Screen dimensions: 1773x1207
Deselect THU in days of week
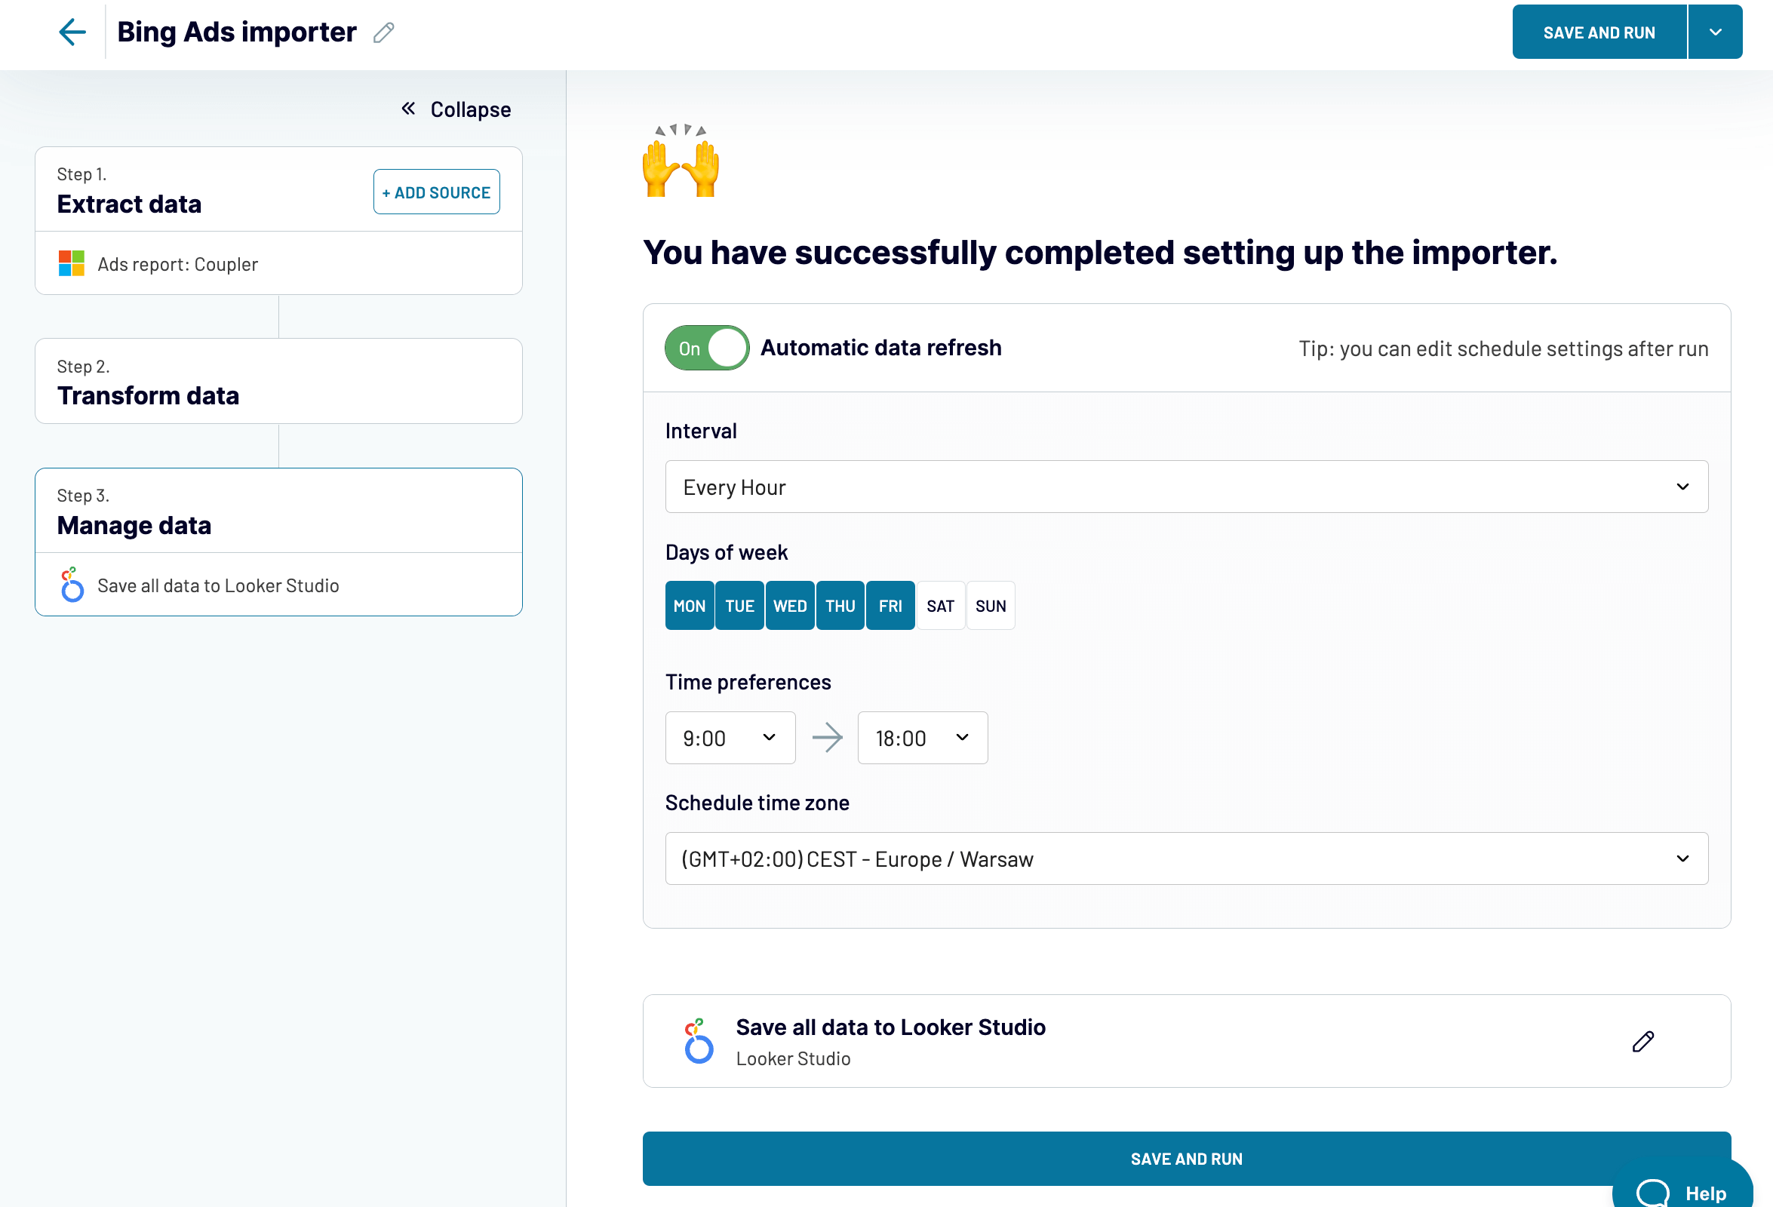coord(840,606)
